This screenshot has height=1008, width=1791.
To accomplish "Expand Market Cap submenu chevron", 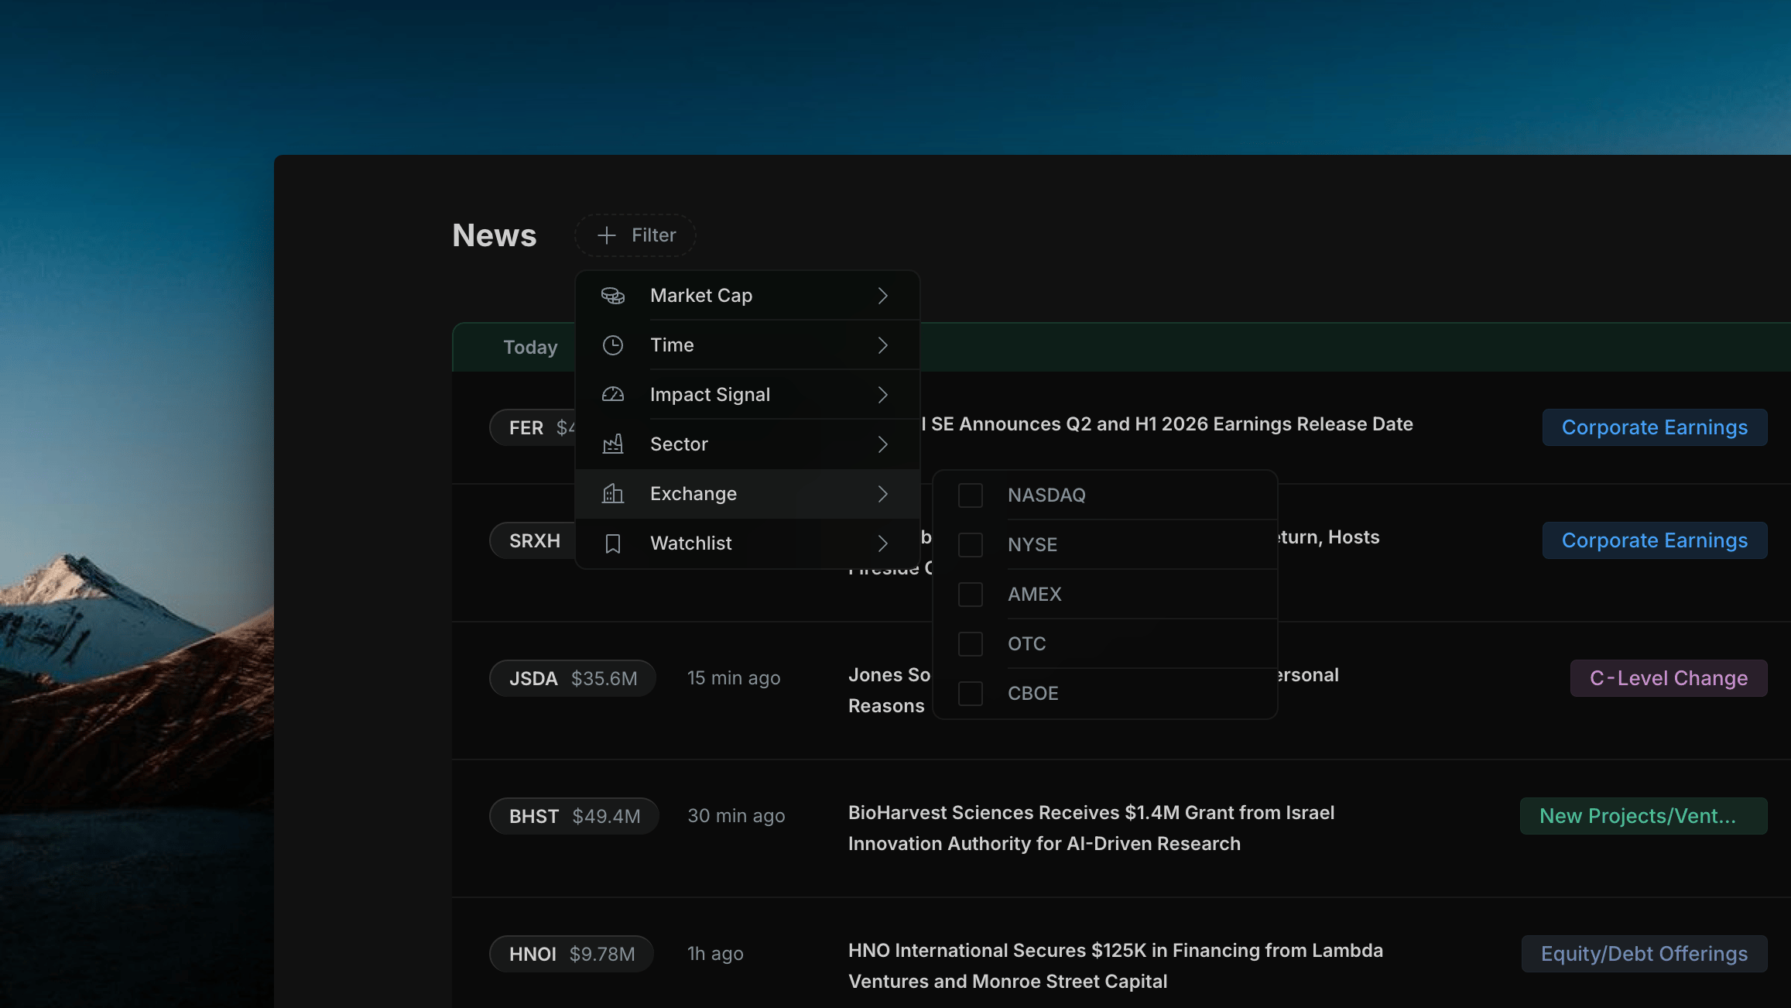I will coord(883,296).
